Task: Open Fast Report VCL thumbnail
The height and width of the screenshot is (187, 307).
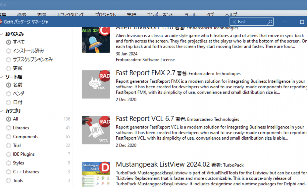Action: (x=96, y=130)
